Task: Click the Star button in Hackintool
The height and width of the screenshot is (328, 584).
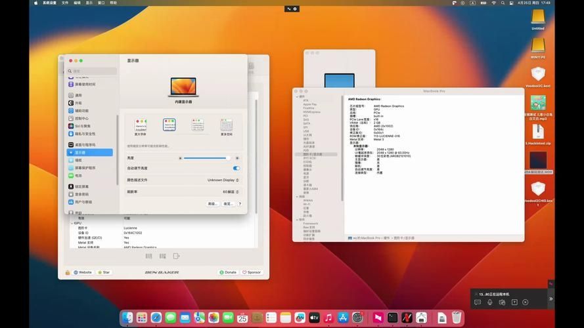Action: click(104, 272)
